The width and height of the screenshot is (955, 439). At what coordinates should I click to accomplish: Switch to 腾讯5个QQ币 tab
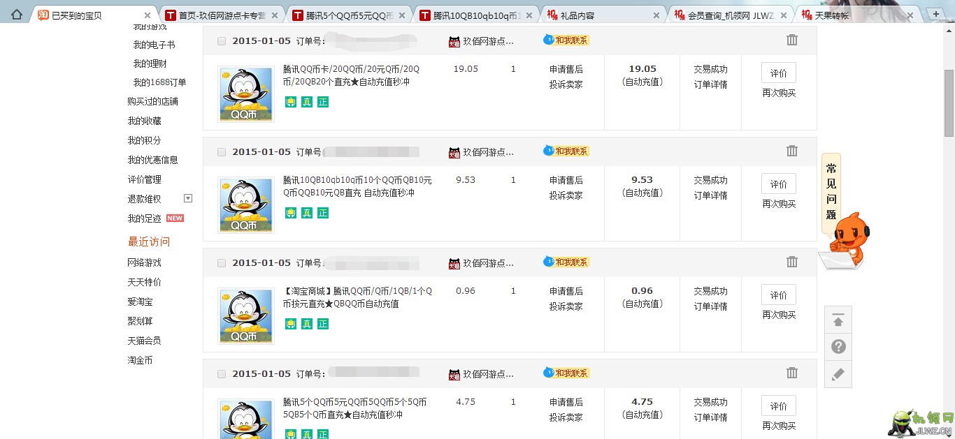(x=350, y=15)
